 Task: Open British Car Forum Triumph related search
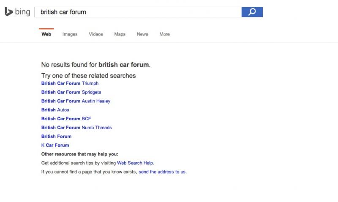click(x=70, y=83)
